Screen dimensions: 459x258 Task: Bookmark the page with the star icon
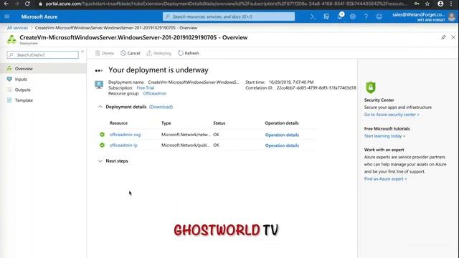(427, 4)
